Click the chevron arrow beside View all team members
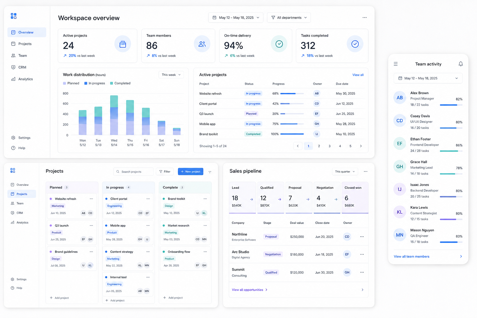 click(461, 257)
